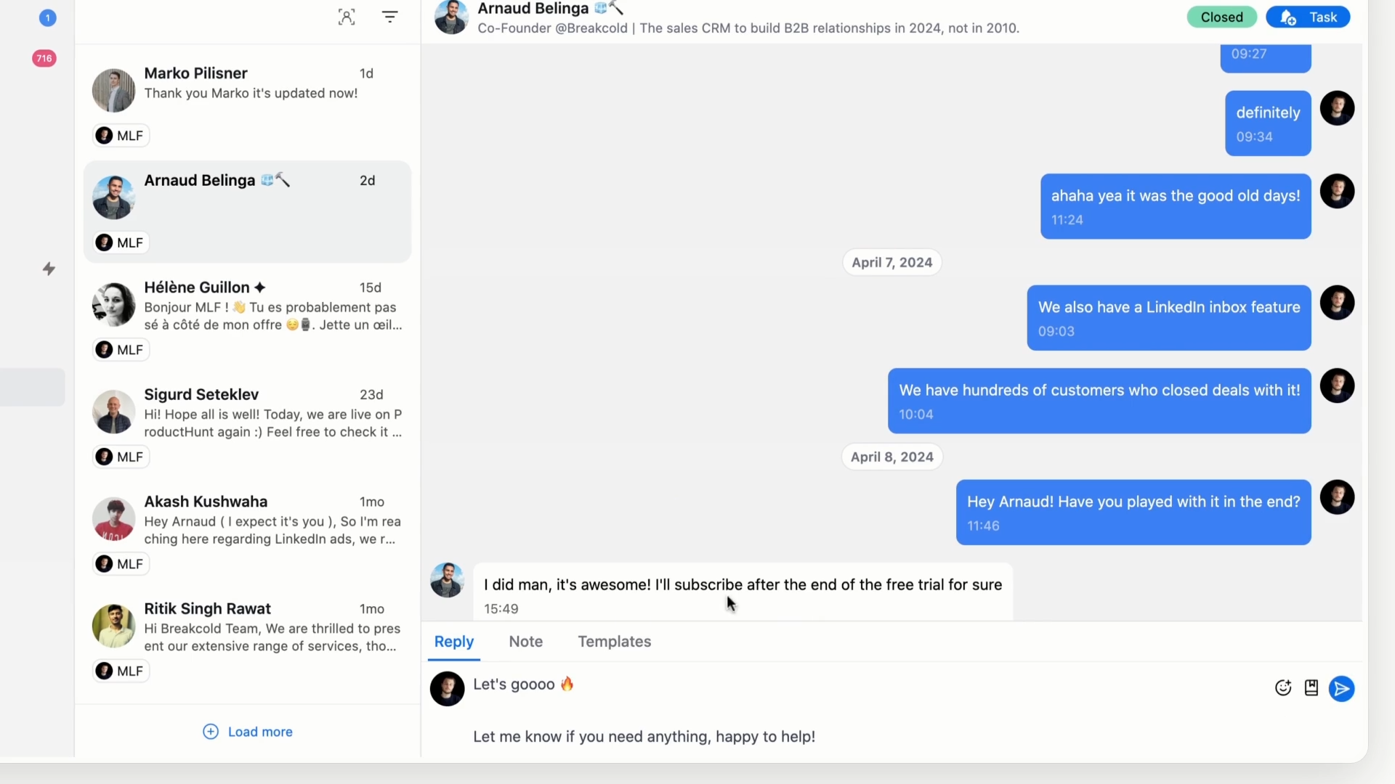Select the Reply tab
Screen dimensions: 1395x784
click(x=454, y=642)
